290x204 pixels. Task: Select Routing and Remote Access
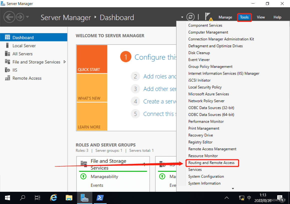click(x=211, y=163)
